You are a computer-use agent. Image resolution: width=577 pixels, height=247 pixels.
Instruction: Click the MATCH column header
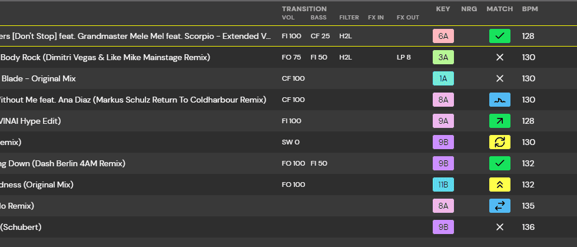click(499, 9)
